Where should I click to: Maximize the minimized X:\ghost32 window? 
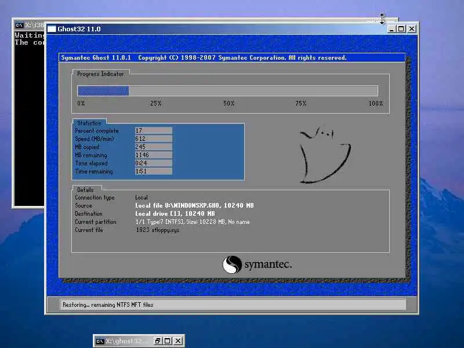point(167,341)
